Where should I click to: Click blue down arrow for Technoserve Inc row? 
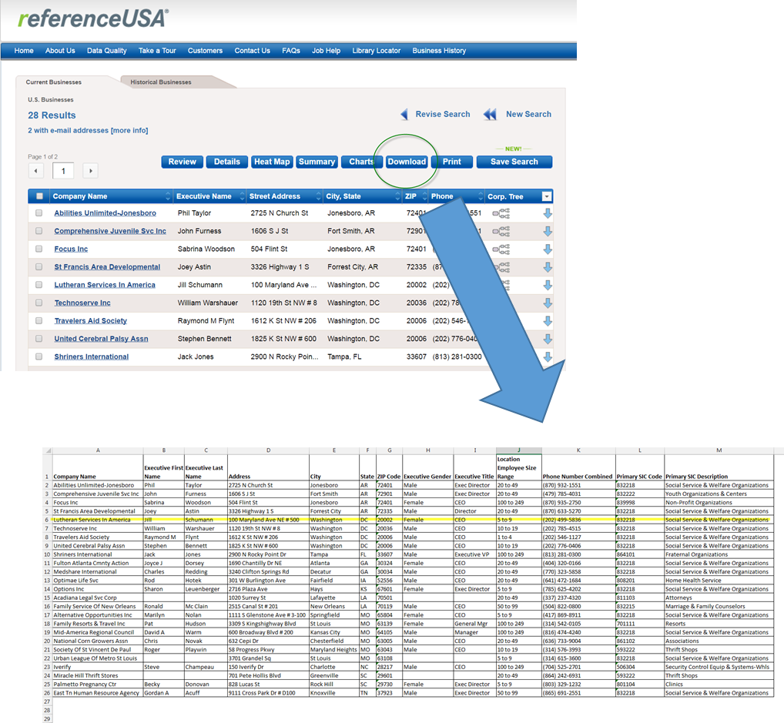coord(548,303)
